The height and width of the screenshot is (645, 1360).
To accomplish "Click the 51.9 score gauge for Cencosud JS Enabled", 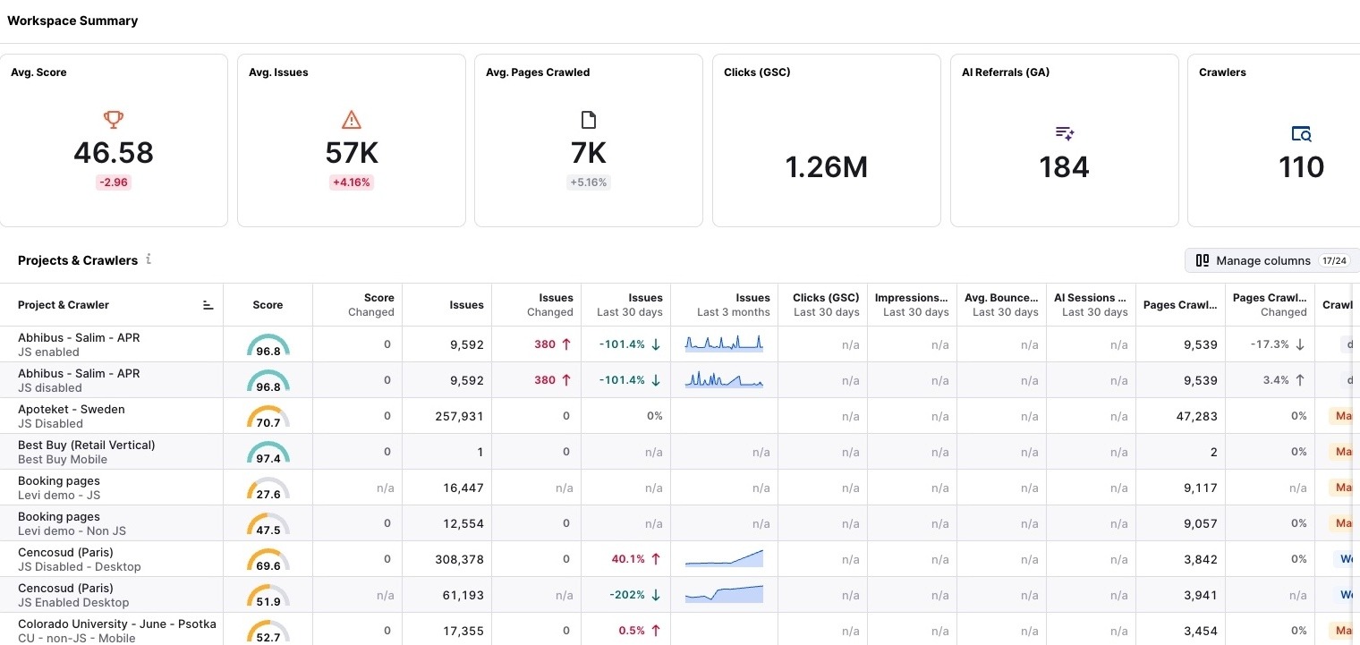I will click(268, 595).
